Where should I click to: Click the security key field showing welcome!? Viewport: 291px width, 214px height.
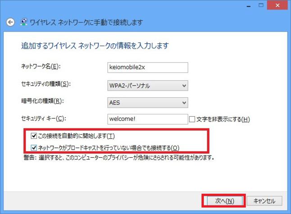point(148,119)
